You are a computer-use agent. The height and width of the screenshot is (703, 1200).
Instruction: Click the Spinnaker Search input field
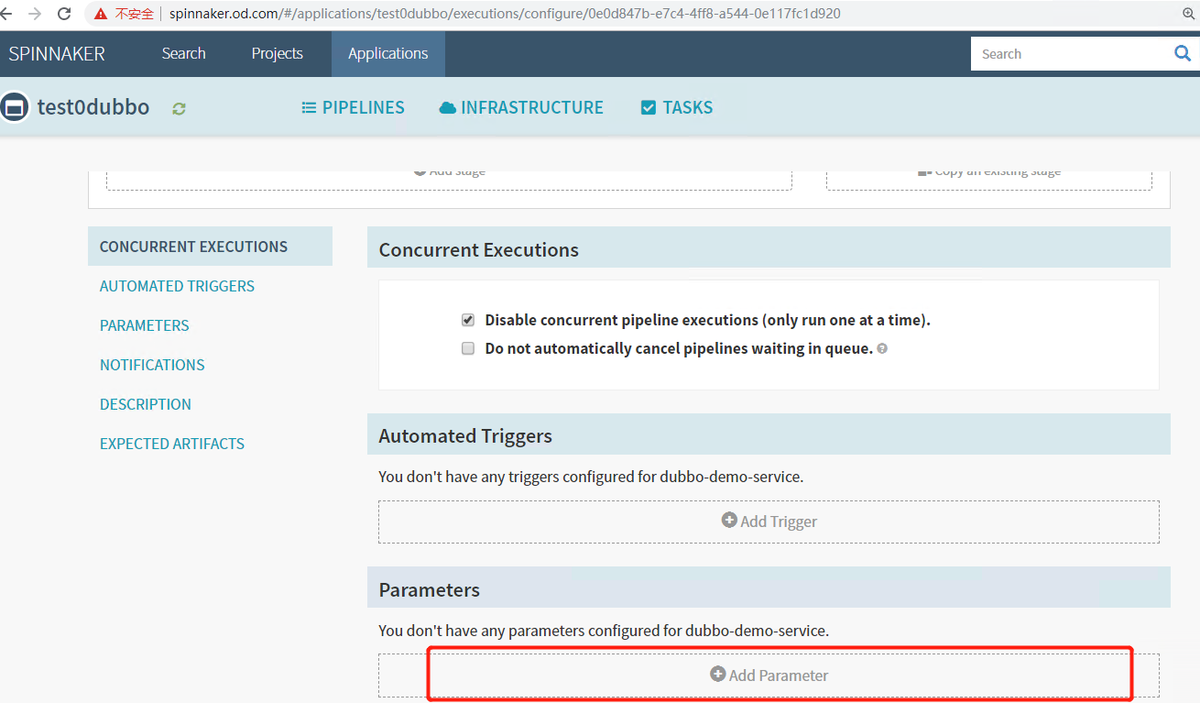point(1067,54)
